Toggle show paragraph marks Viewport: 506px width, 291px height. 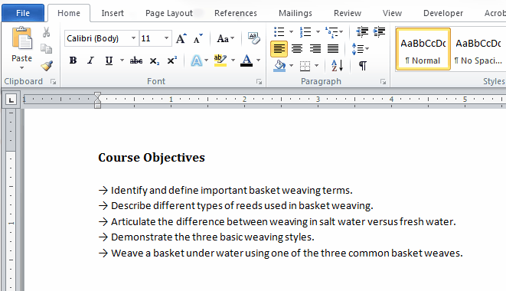[x=363, y=66]
